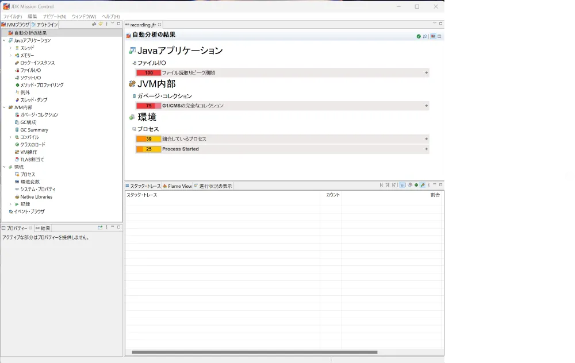This screenshot has width=575, height=363.
Task: Collapse the 環境 tree node
Action: coord(5,167)
